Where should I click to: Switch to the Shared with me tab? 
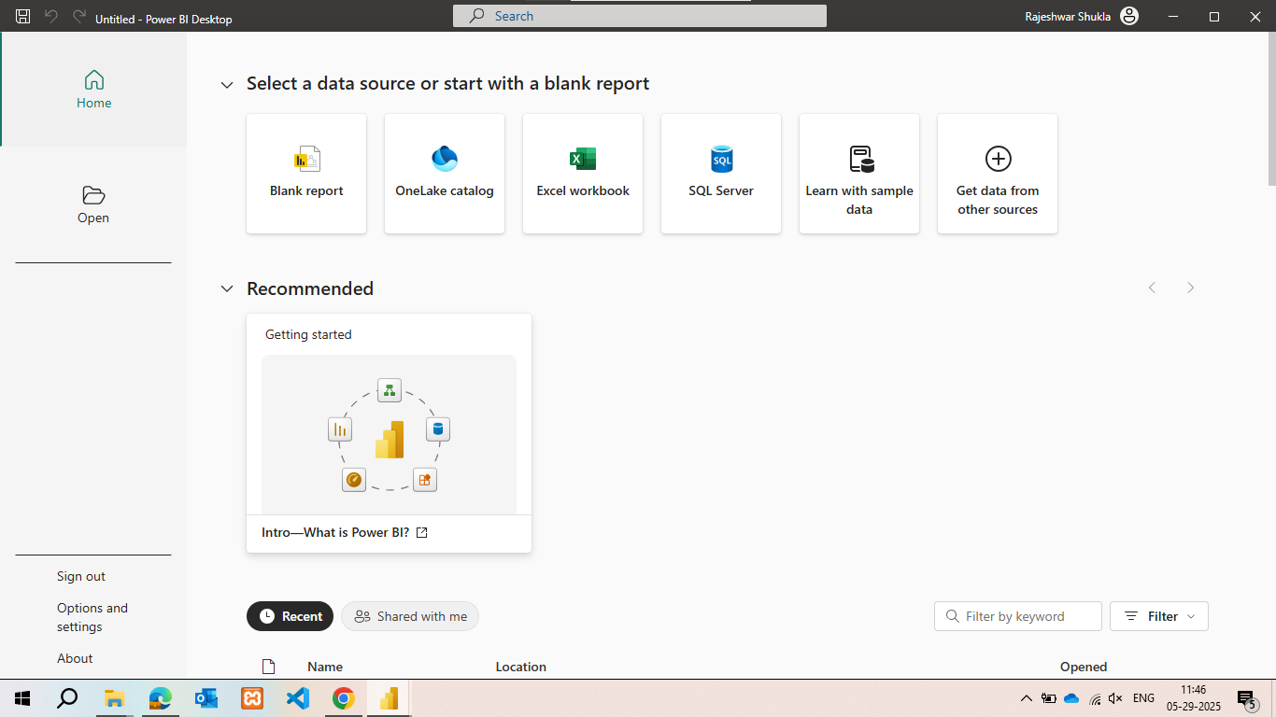pyautogui.click(x=410, y=616)
